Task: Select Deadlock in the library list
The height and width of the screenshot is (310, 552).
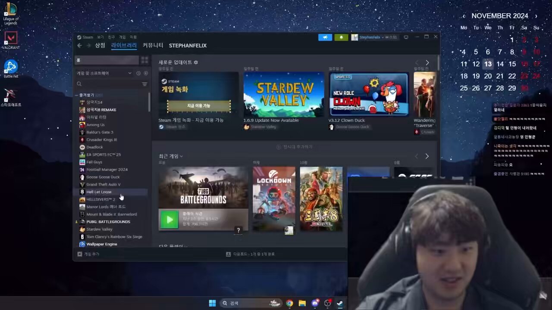Action: [94, 147]
